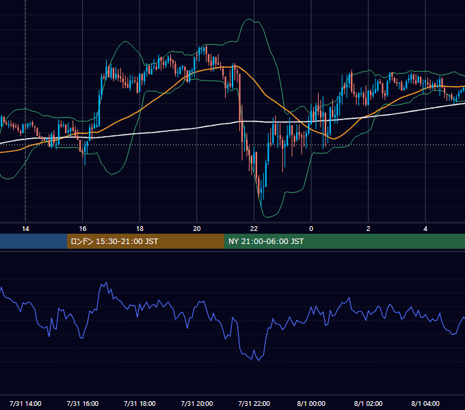Click the 7/31 16:00 date label

point(83,403)
